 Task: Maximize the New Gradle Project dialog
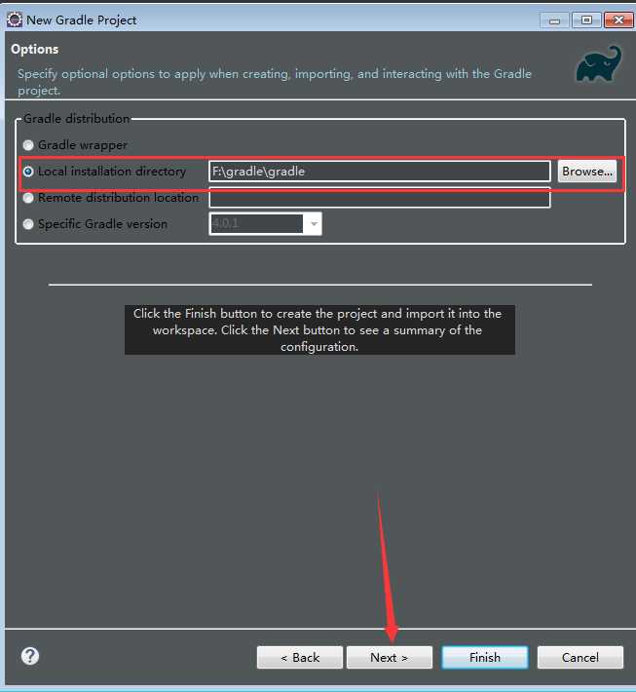coord(586,20)
